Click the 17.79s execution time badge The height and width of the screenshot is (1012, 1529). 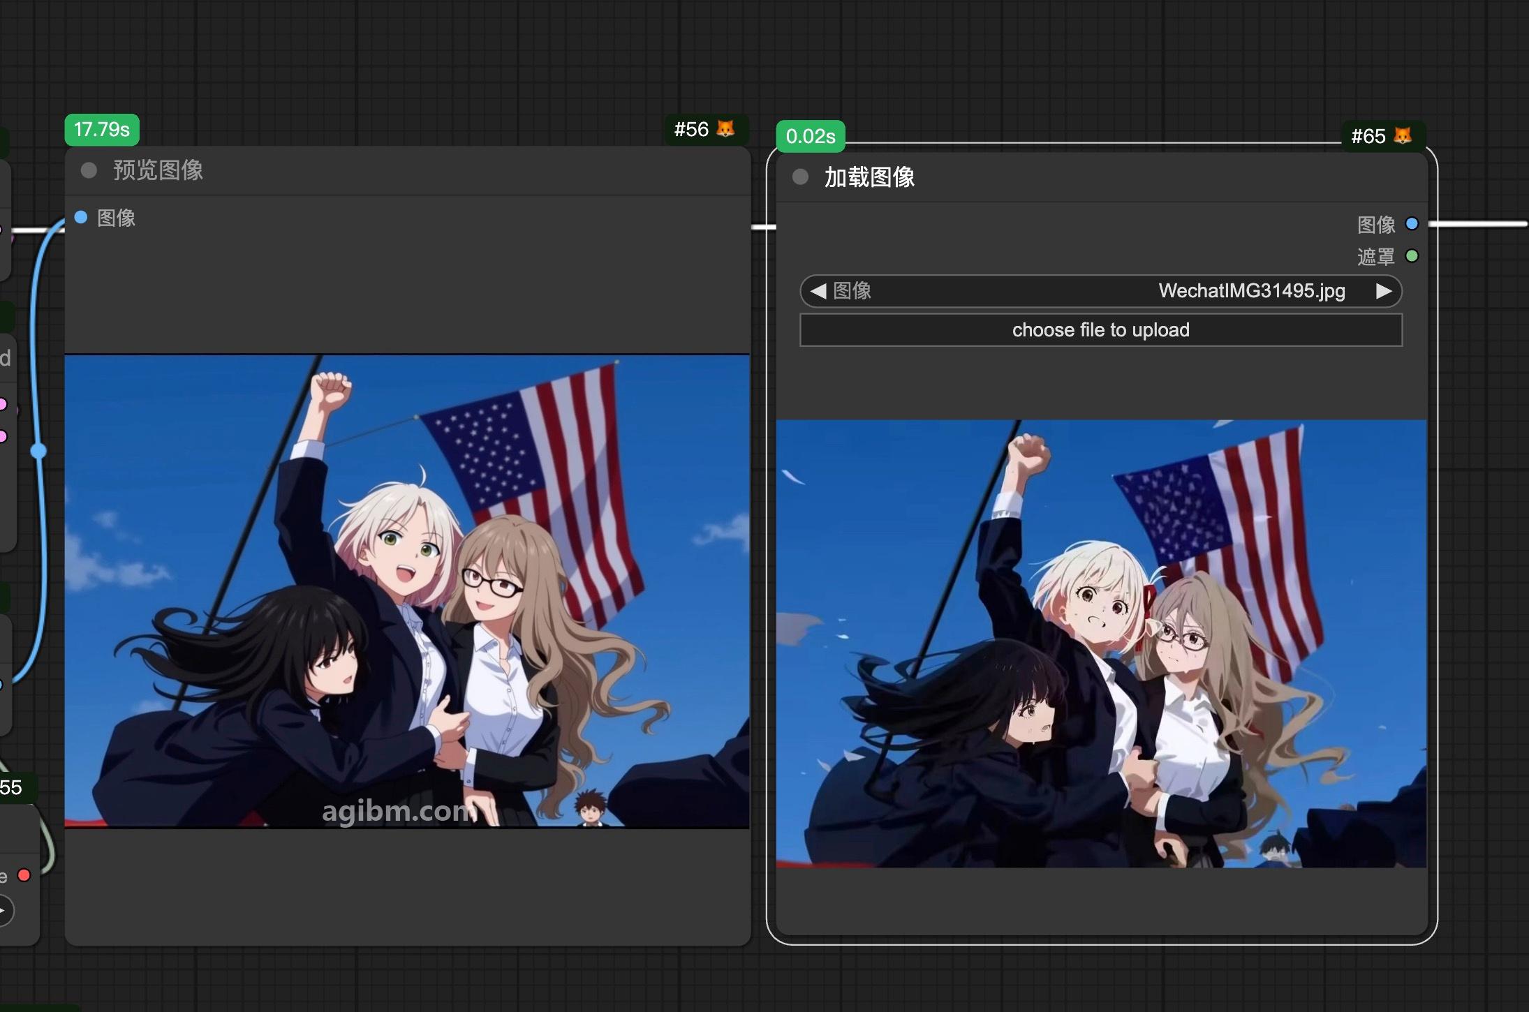(102, 130)
